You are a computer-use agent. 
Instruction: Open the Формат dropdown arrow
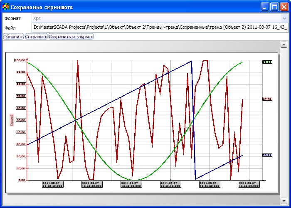click(284, 18)
